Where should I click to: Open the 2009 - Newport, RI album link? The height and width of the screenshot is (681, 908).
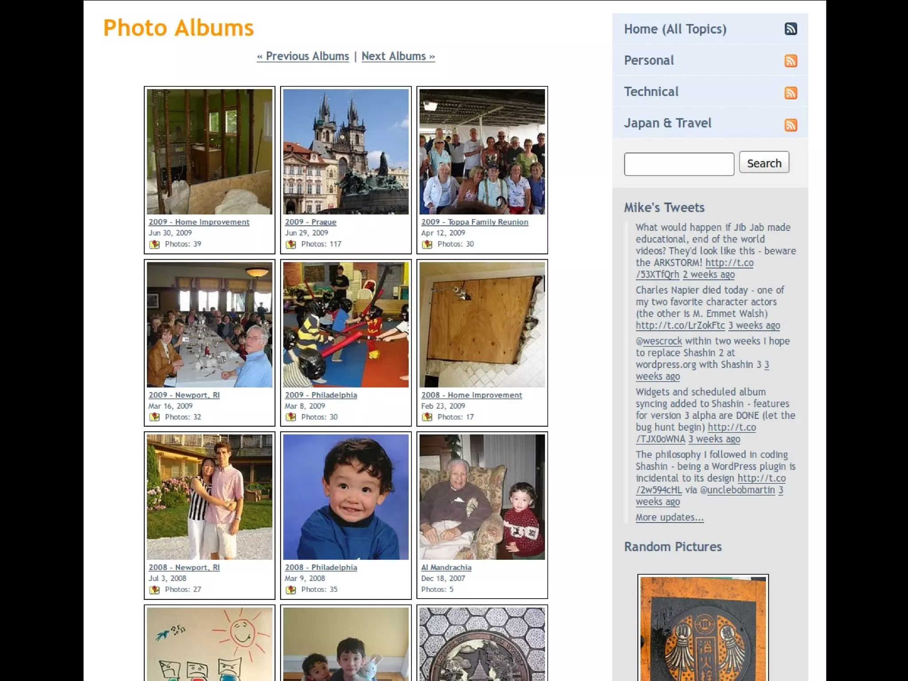click(184, 395)
